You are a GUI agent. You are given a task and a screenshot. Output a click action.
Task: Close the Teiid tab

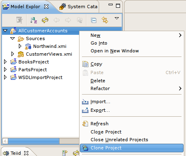coord(26,153)
